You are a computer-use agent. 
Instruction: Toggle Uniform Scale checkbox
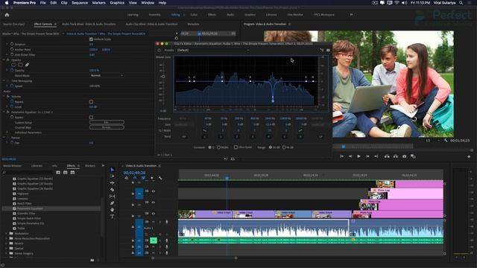pos(91,39)
